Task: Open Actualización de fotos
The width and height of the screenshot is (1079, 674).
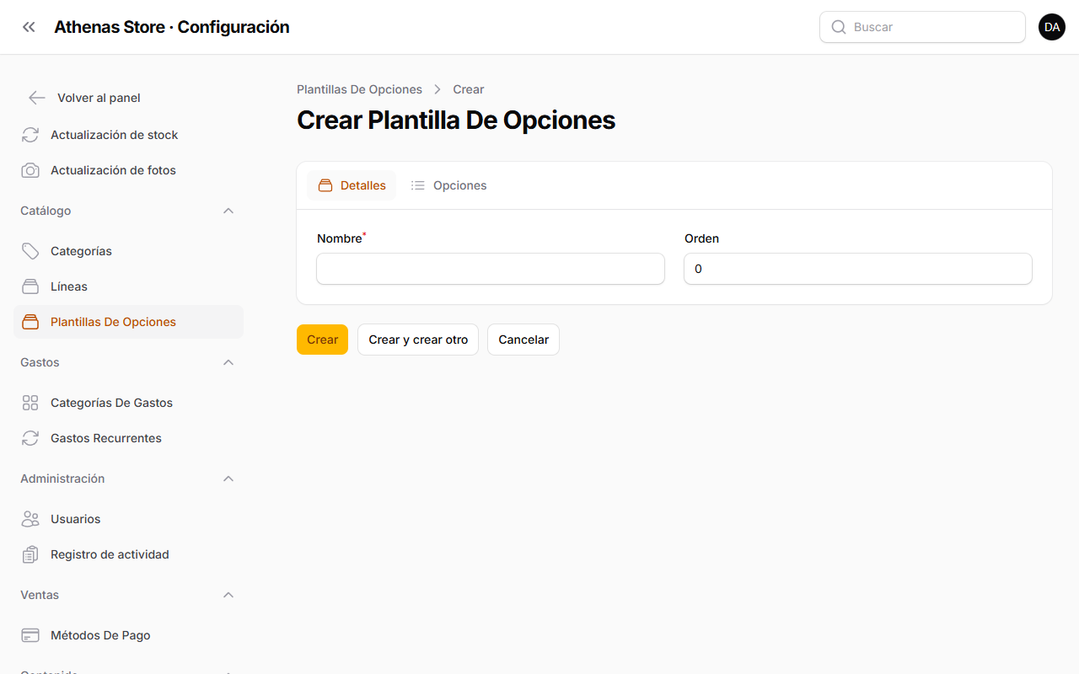Action: tap(128, 170)
